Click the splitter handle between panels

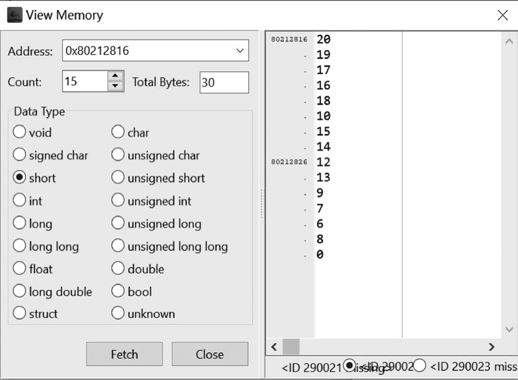(x=262, y=204)
